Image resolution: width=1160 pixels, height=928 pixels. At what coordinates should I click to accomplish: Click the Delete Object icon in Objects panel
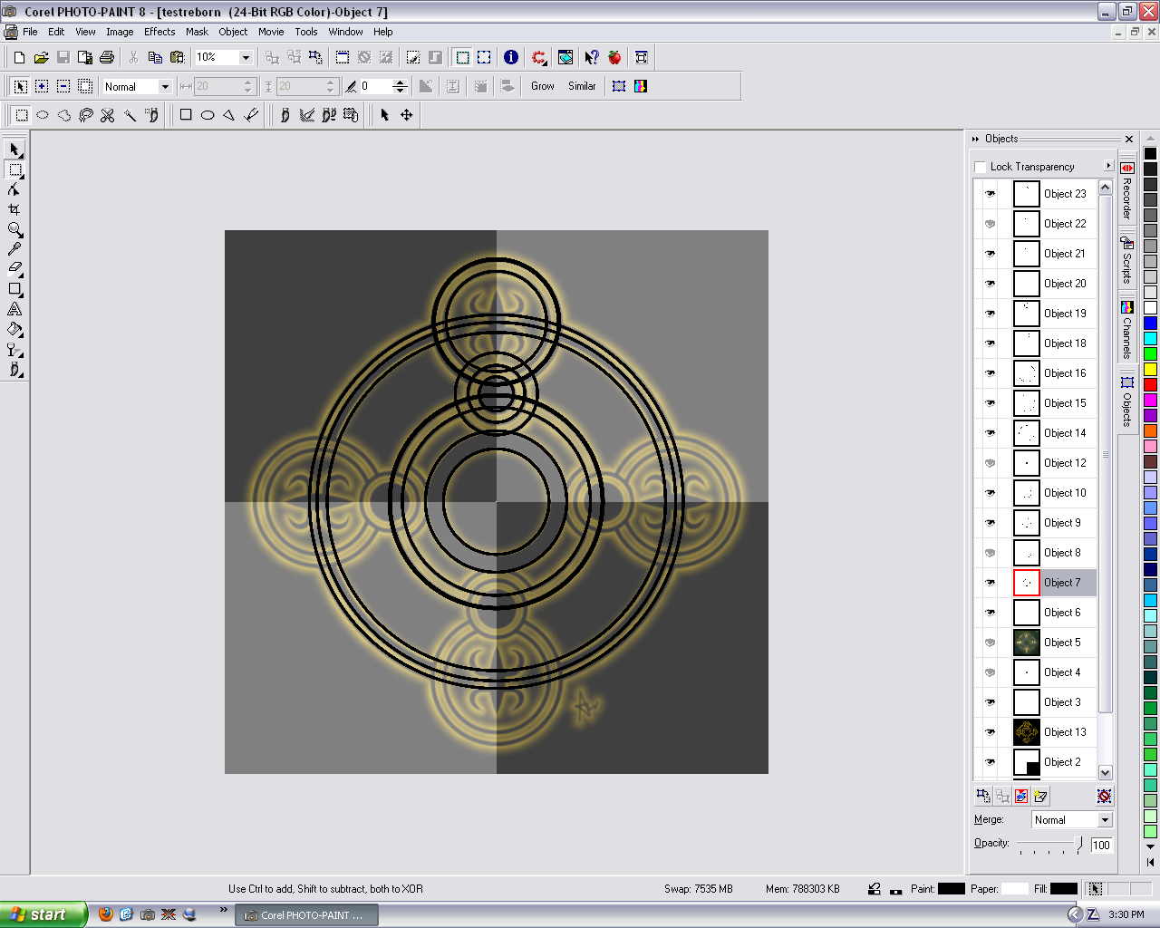pyautogui.click(x=1104, y=796)
